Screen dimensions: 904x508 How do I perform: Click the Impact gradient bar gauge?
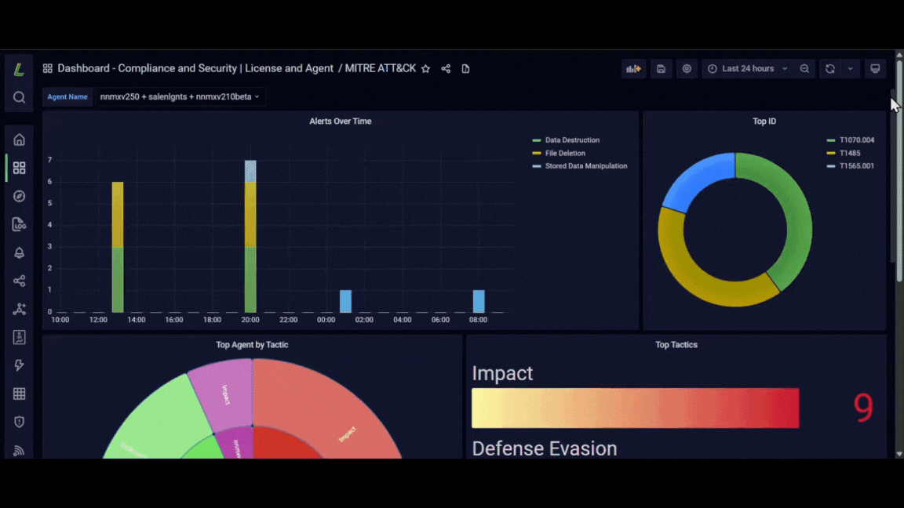(x=636, y=408)
